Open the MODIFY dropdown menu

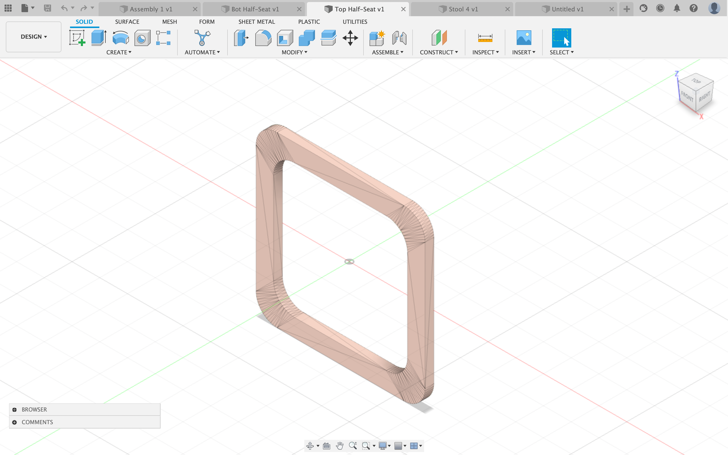click(294, 52)
